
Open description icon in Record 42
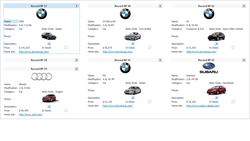click(216, 43)
